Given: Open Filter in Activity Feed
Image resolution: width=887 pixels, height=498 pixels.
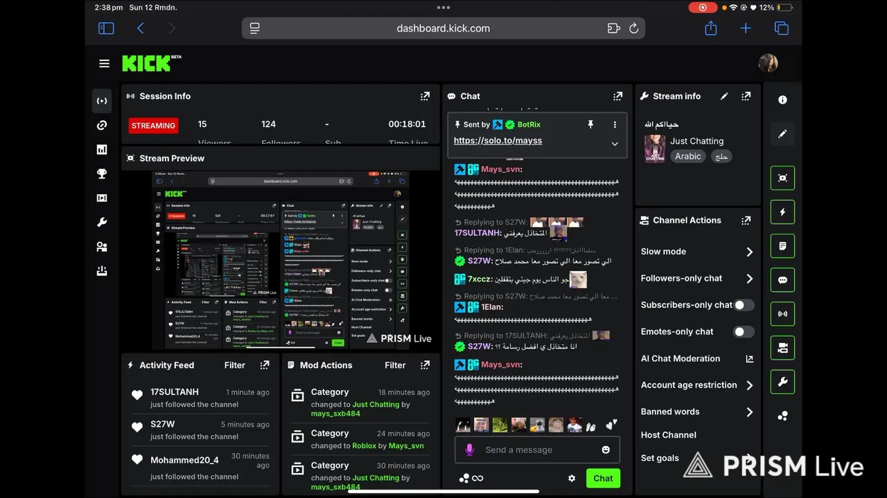Looking at the screenshot, I should (235, 365).
